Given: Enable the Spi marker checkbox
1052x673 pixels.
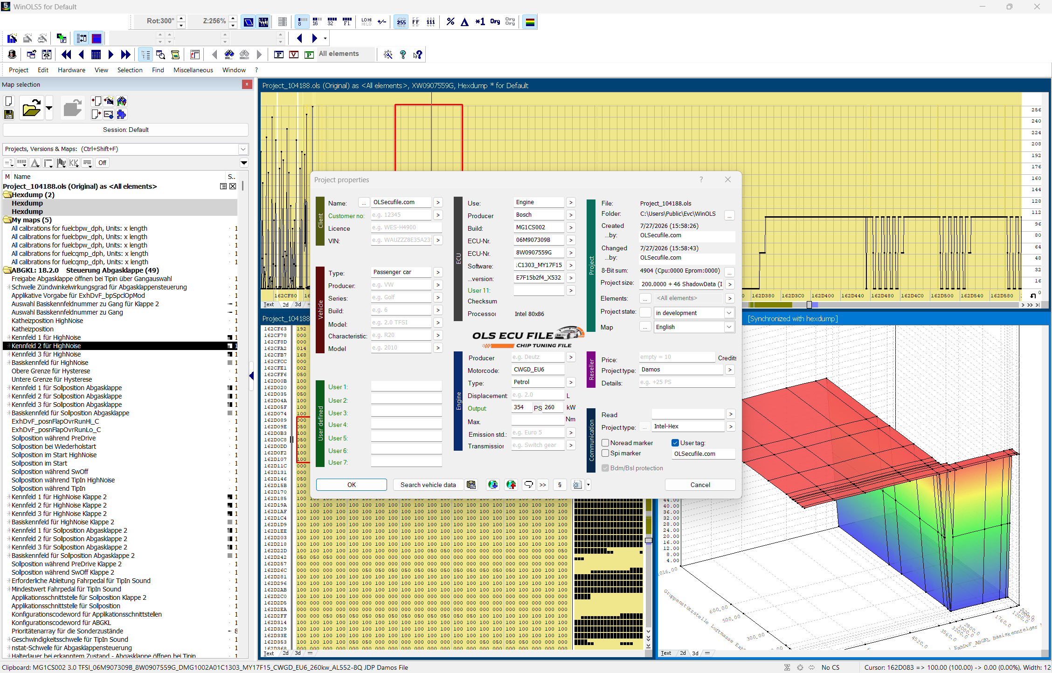Looking at the screenshot, I should 605,453.
